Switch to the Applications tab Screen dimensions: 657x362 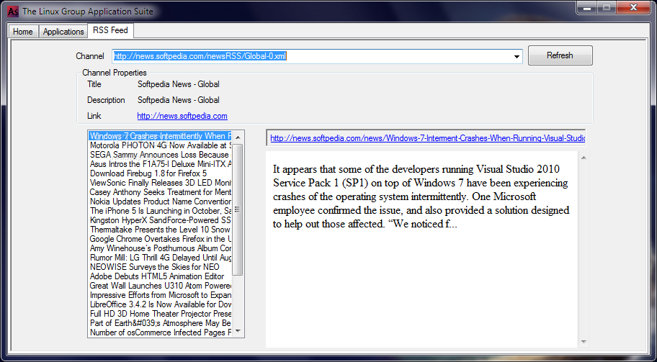coord(63,32)
